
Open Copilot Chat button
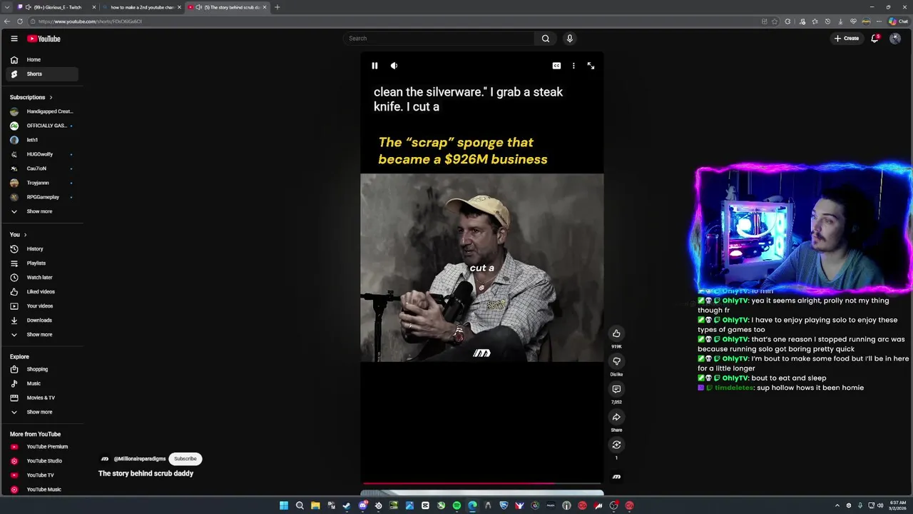898,21
